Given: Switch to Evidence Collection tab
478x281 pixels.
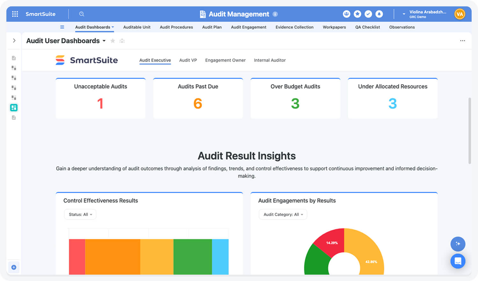Looking at the screenshot, I should [294, 27].
